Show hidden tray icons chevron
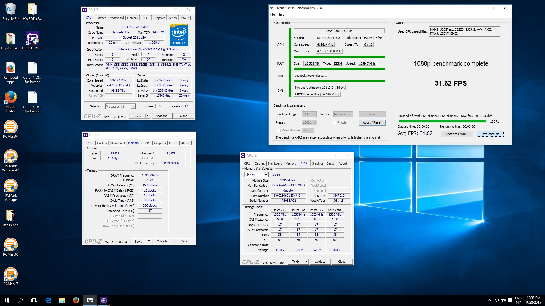The height and width of the screenshot is (306, 545). (x=489, y=300)
